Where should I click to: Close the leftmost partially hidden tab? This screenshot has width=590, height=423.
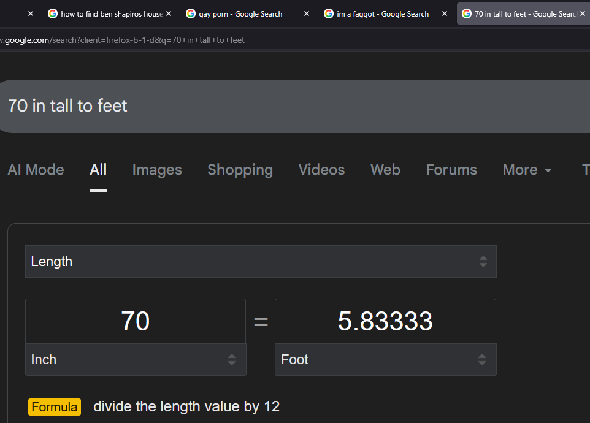click(x=31, y=13)
